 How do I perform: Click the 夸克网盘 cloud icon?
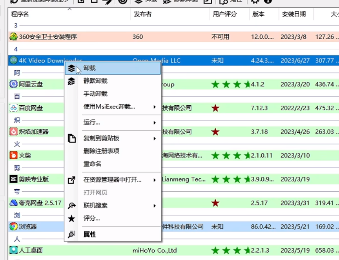[x=13, y=203]
